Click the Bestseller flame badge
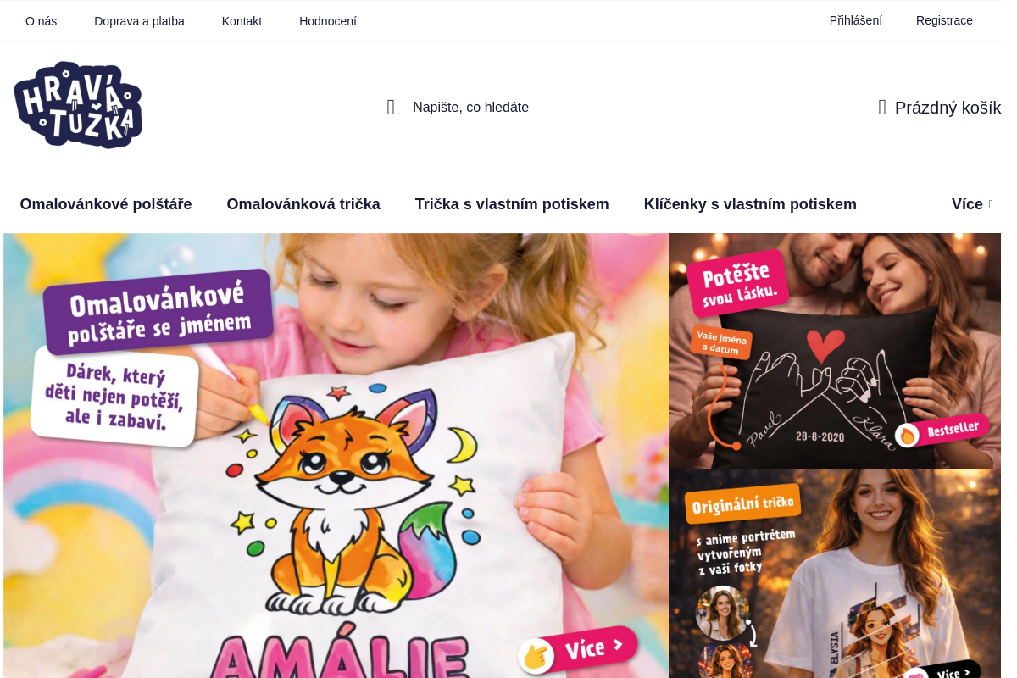 (942, 431)
